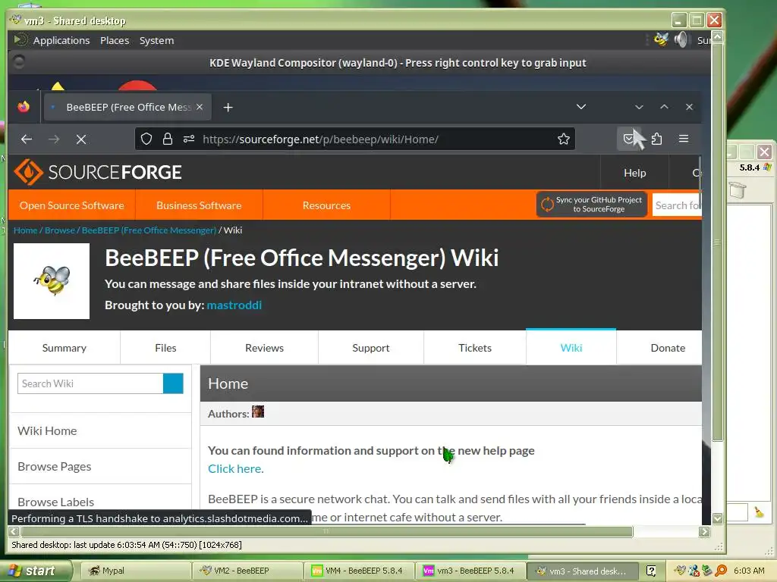777x582 pixels.
Task: Click the BeeBEEP bee project logo
Action: click(x=52, y=281)
